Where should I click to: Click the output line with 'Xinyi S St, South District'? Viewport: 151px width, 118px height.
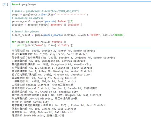tap(49, 54)
